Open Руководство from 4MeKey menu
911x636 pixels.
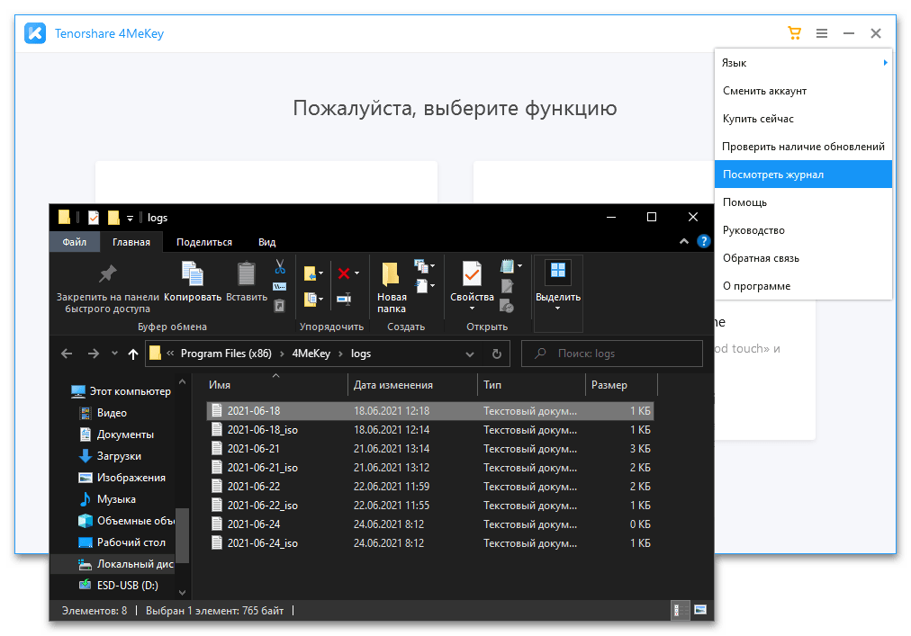pos(803,230)
